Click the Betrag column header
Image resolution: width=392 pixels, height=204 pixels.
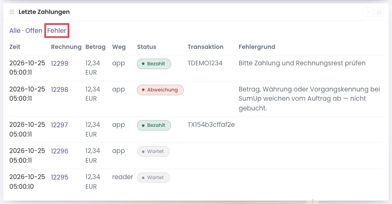(95, 47)
